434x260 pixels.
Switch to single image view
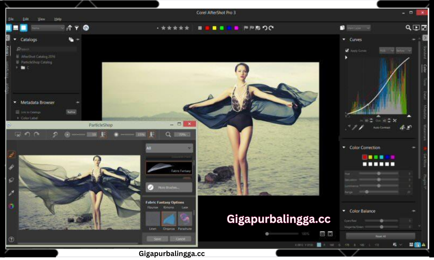(24, 28)
